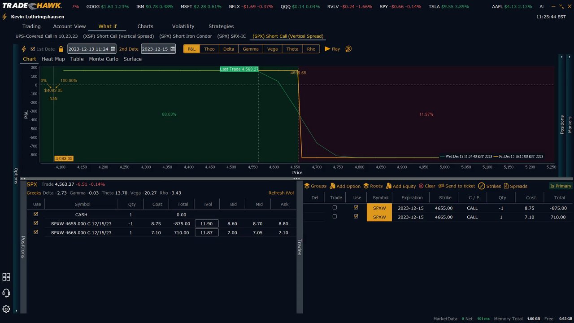Switch to the Surface view
Image resolution: width=574 pixels, height=323 pixels.
133,59
